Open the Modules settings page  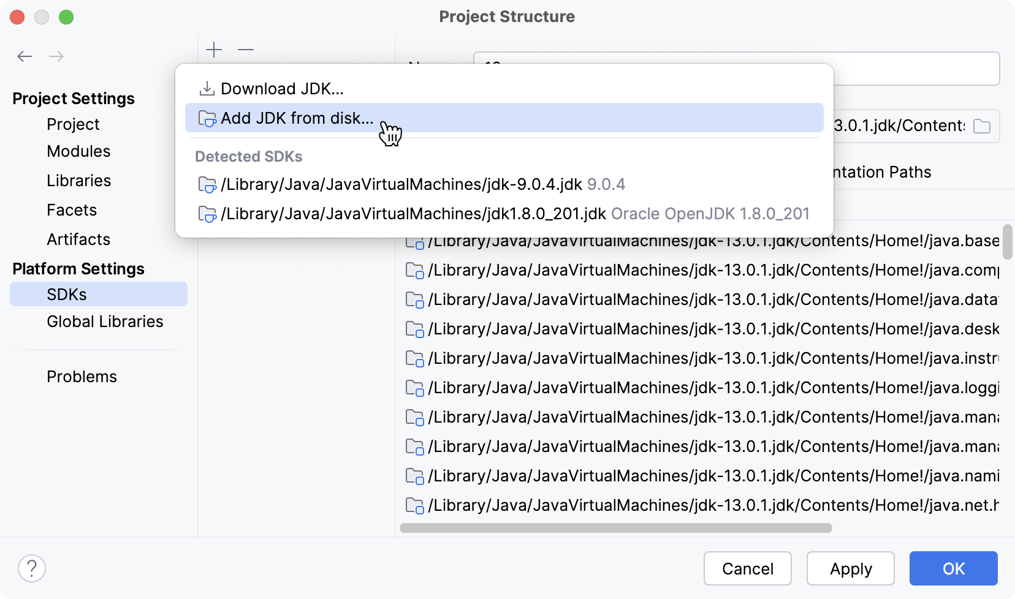78,151
